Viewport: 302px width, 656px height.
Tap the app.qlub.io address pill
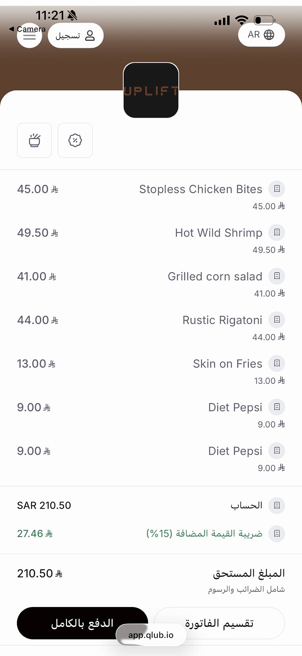[x=151, y=635]
